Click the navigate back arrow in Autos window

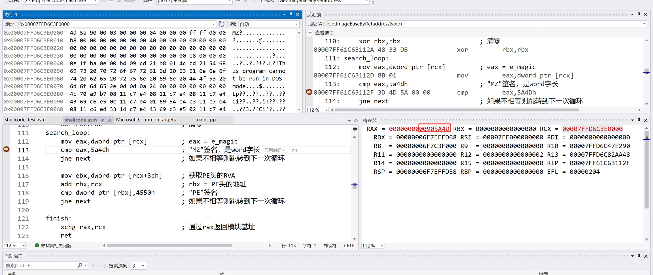95,266
